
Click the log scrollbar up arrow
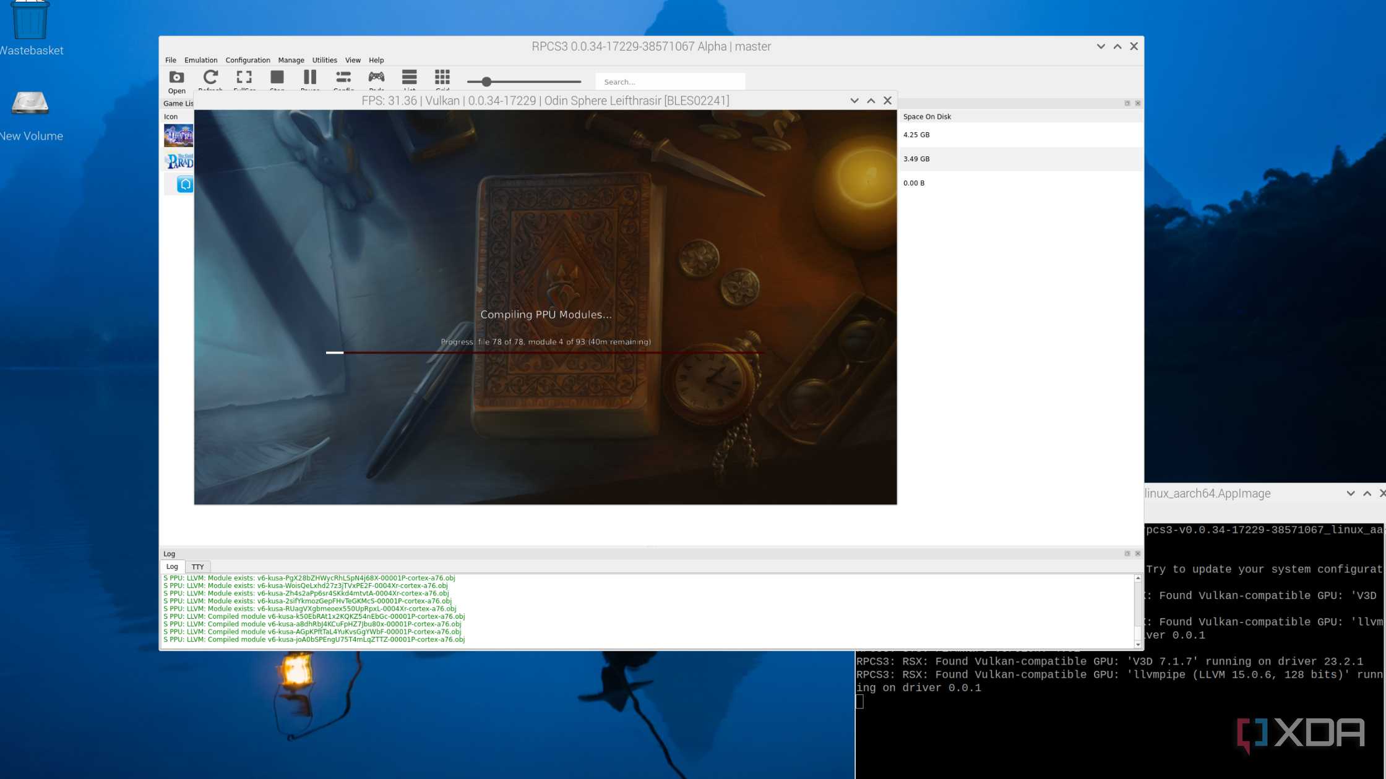[1137, 578]
